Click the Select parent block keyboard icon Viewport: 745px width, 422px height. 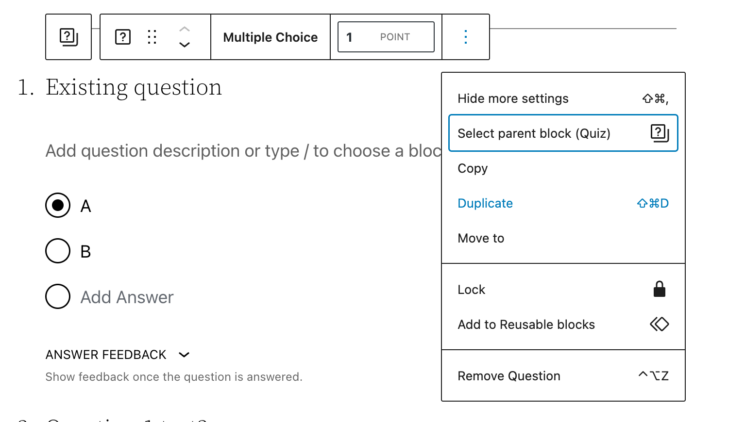(x=659, y=133)
